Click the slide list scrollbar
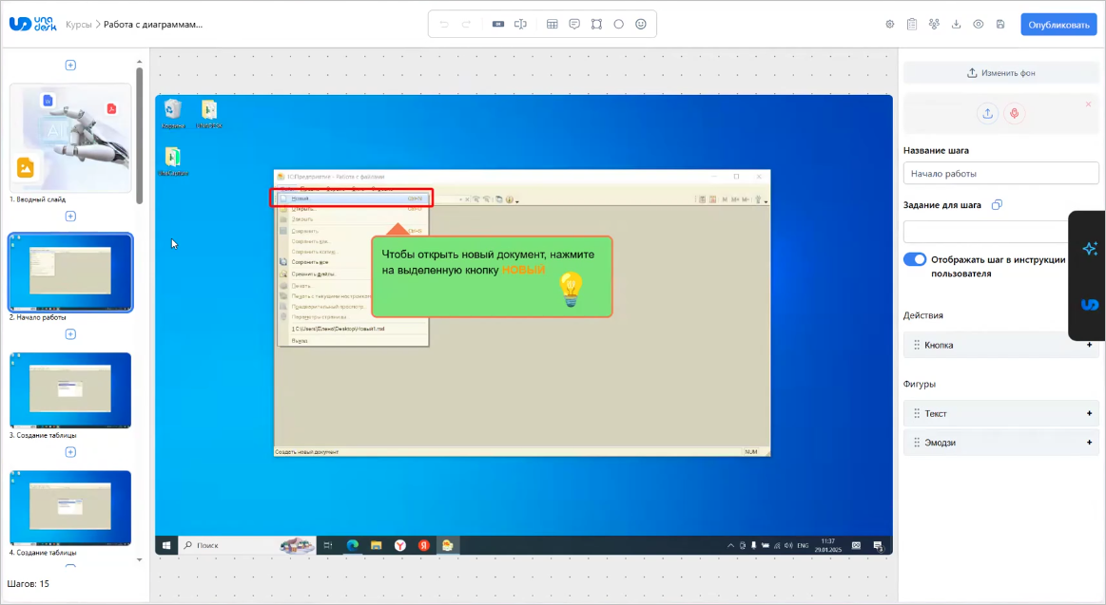The image size is (1106, 605). (x=140, y=134)
